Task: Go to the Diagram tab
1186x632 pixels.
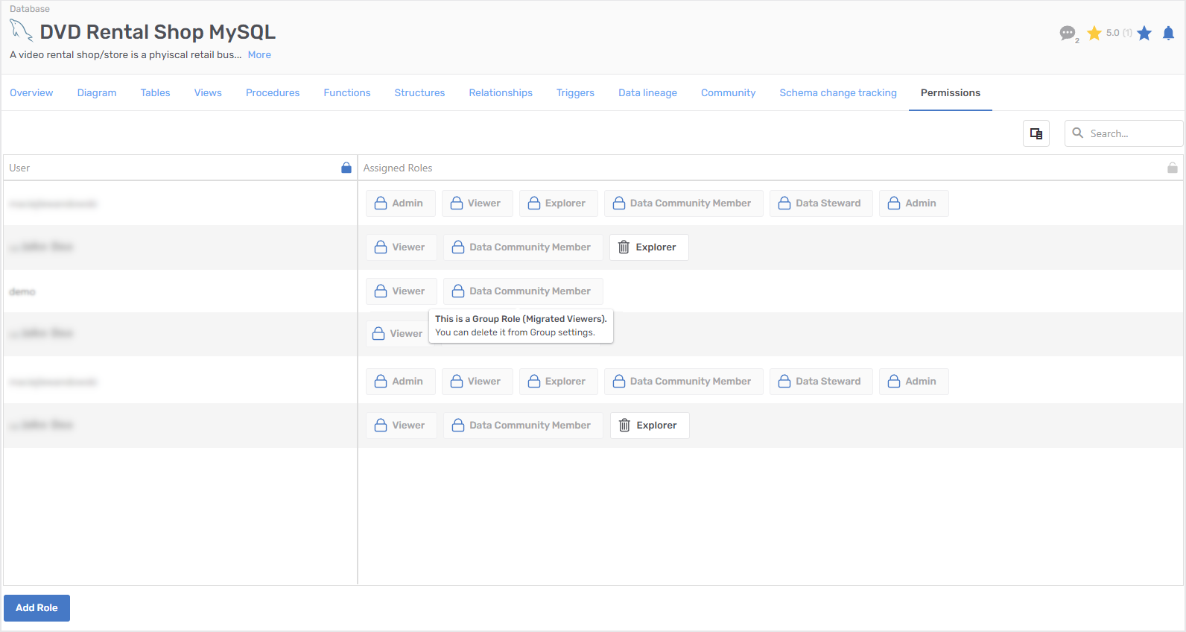Action: pos(97,93)
